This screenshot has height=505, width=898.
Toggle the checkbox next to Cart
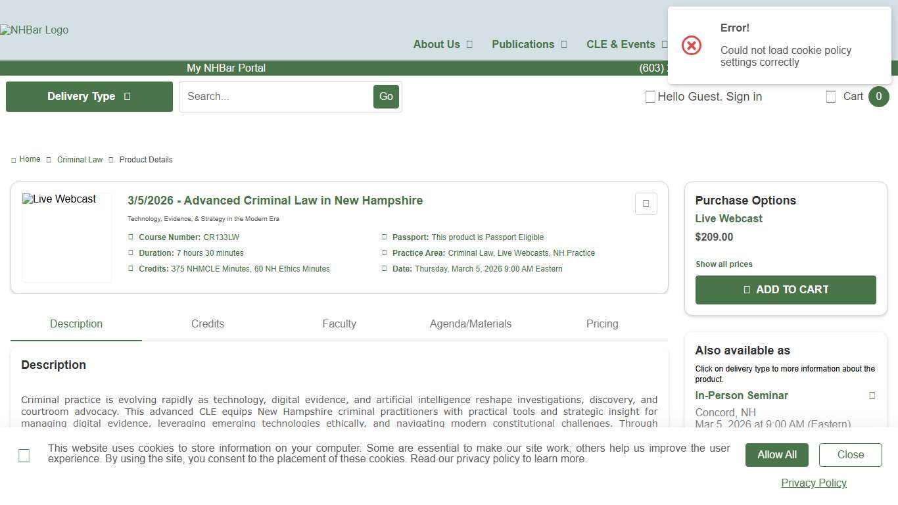click(831, 96)
